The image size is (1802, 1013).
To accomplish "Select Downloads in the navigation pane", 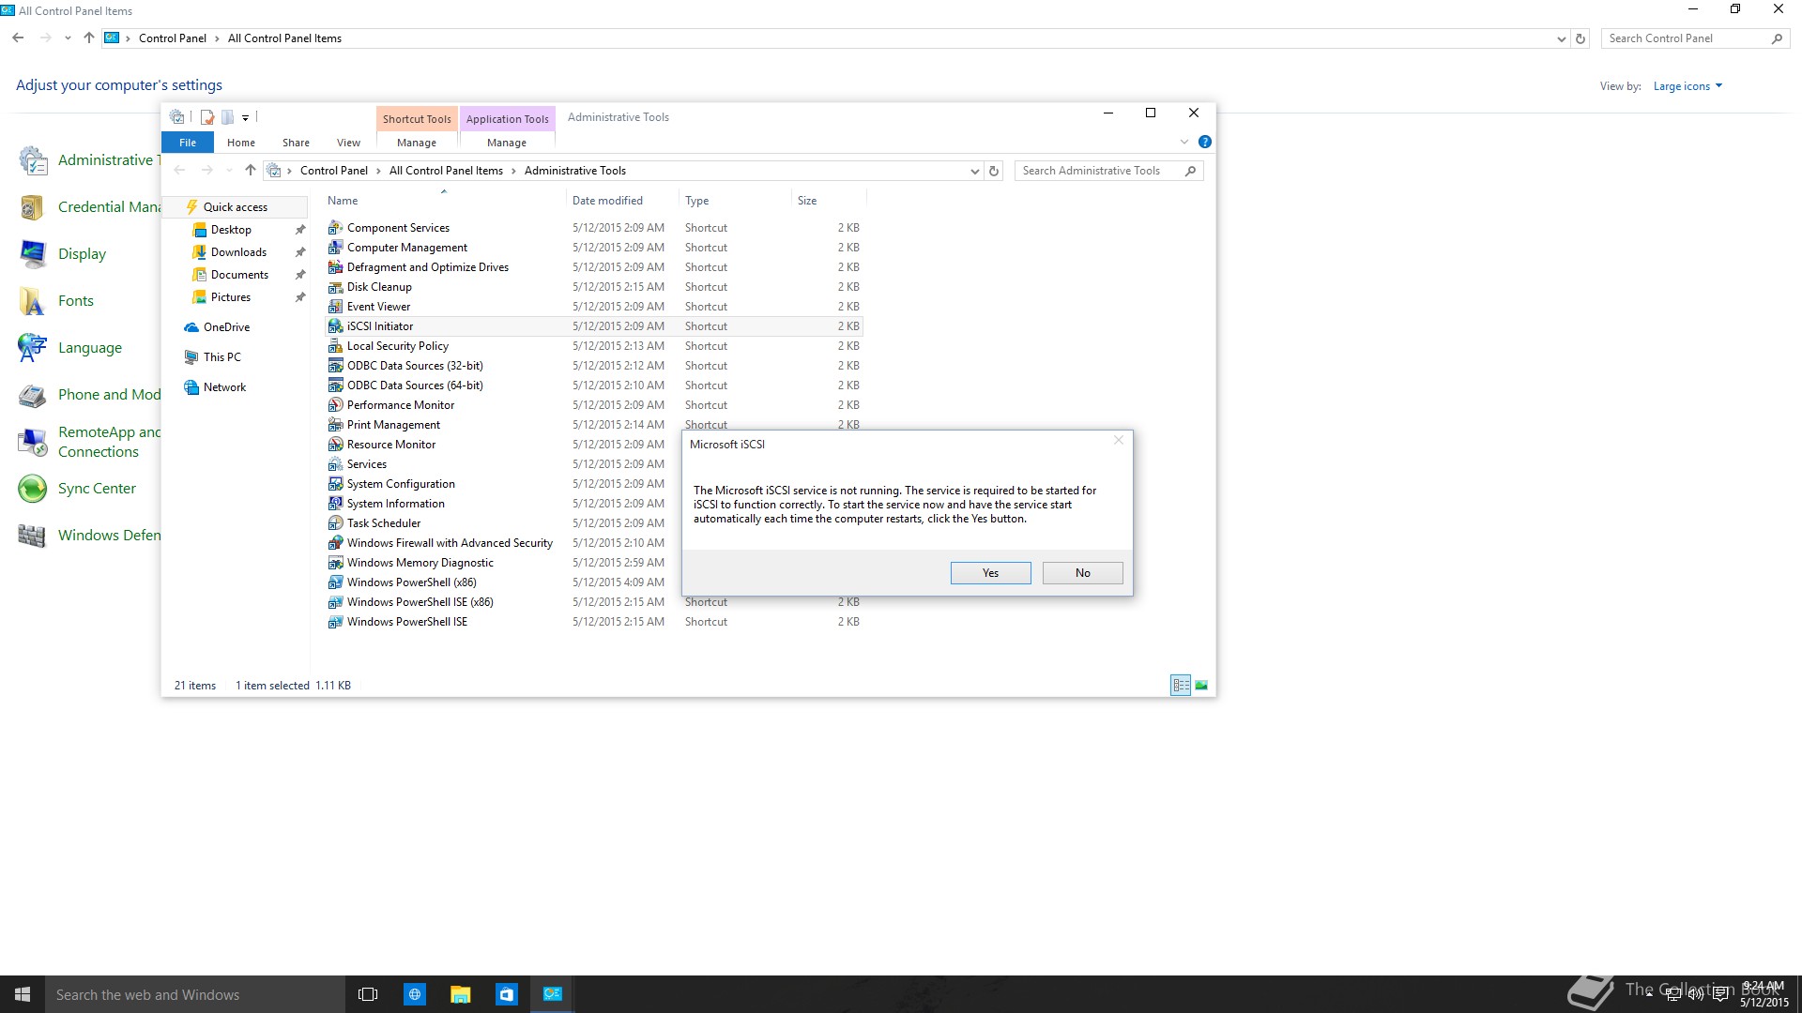I will [238, 252].
